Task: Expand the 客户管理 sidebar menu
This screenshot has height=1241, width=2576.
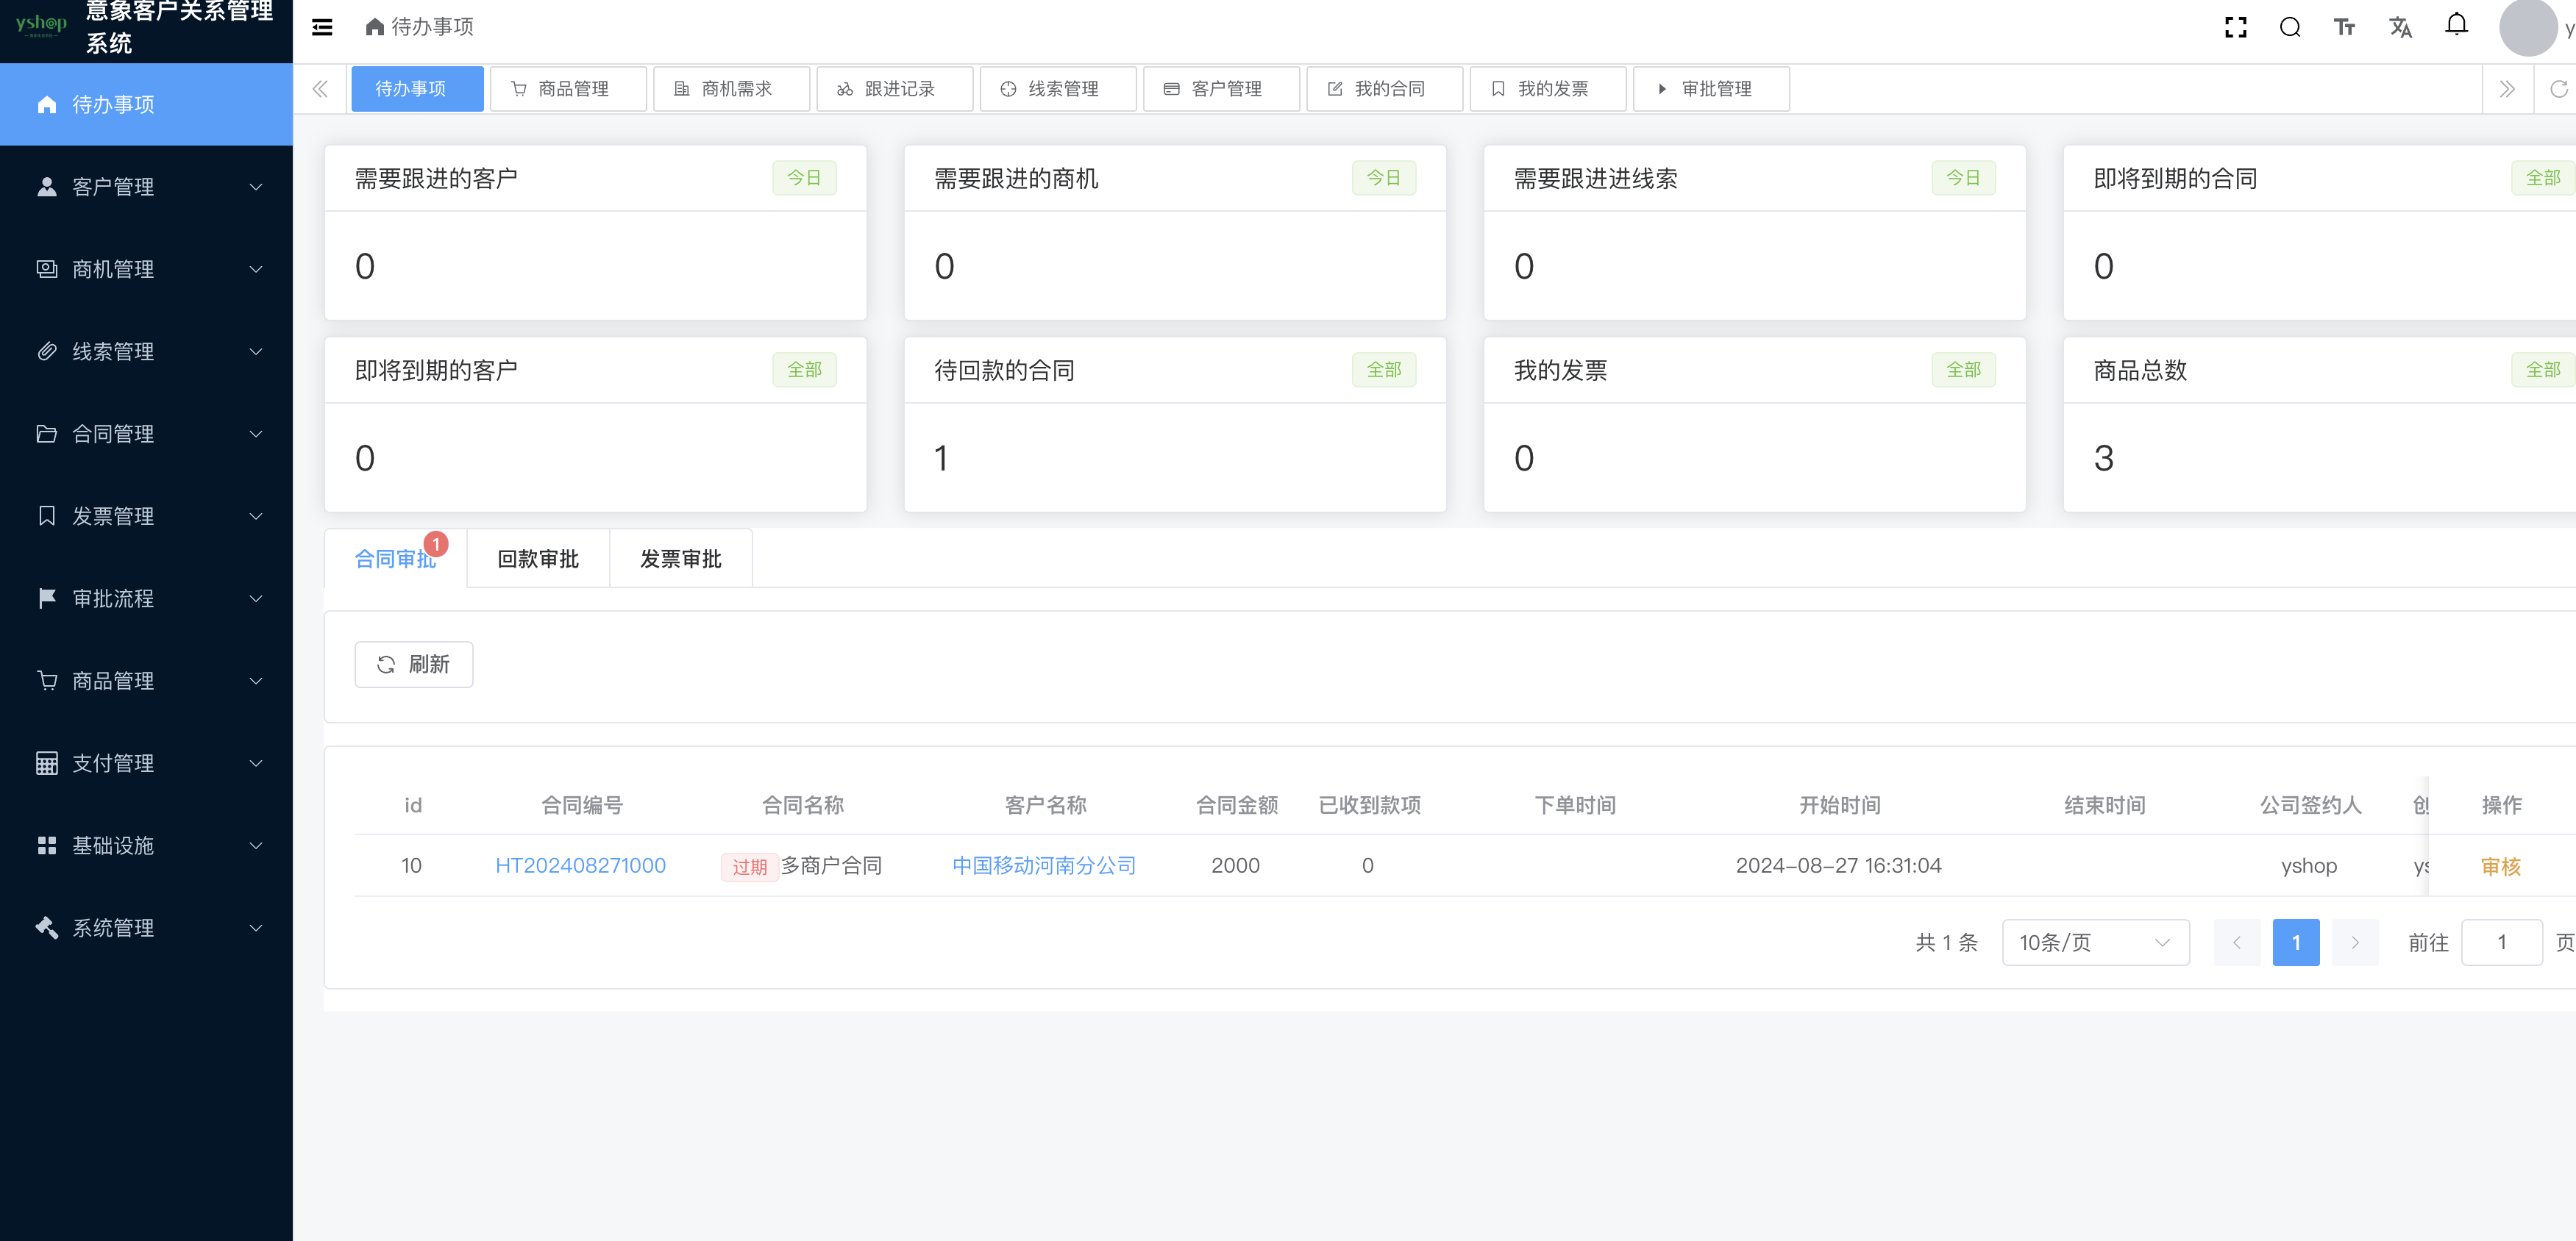Action: pyautogui.click(x=146, y=187)
